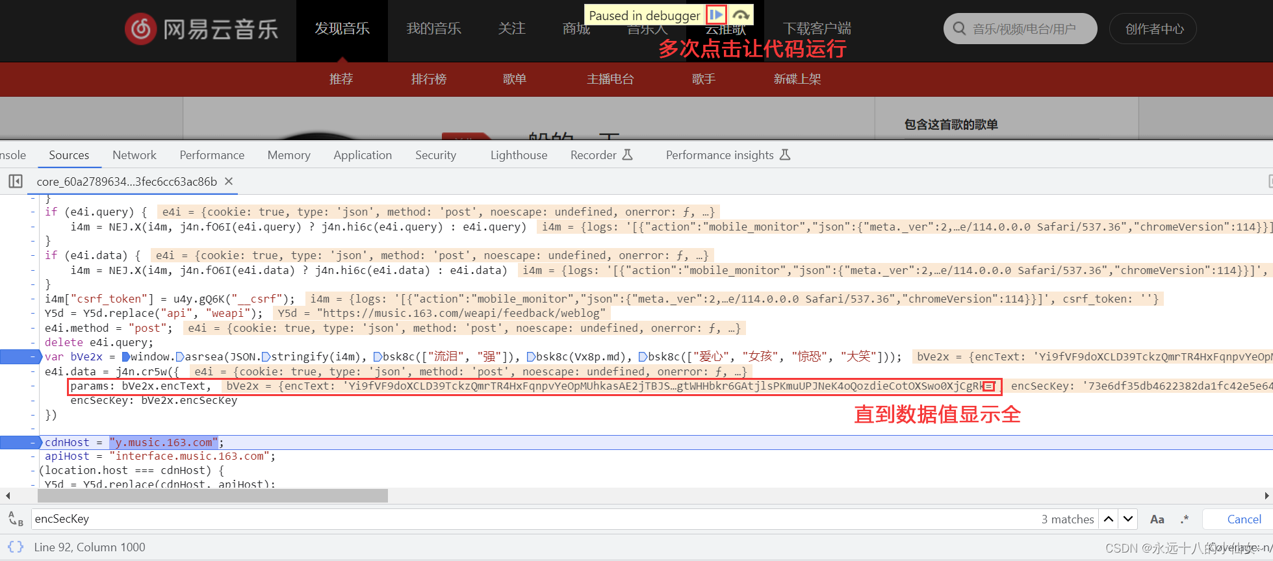
Task: Go to previous search match
Action: (1109, 519)
